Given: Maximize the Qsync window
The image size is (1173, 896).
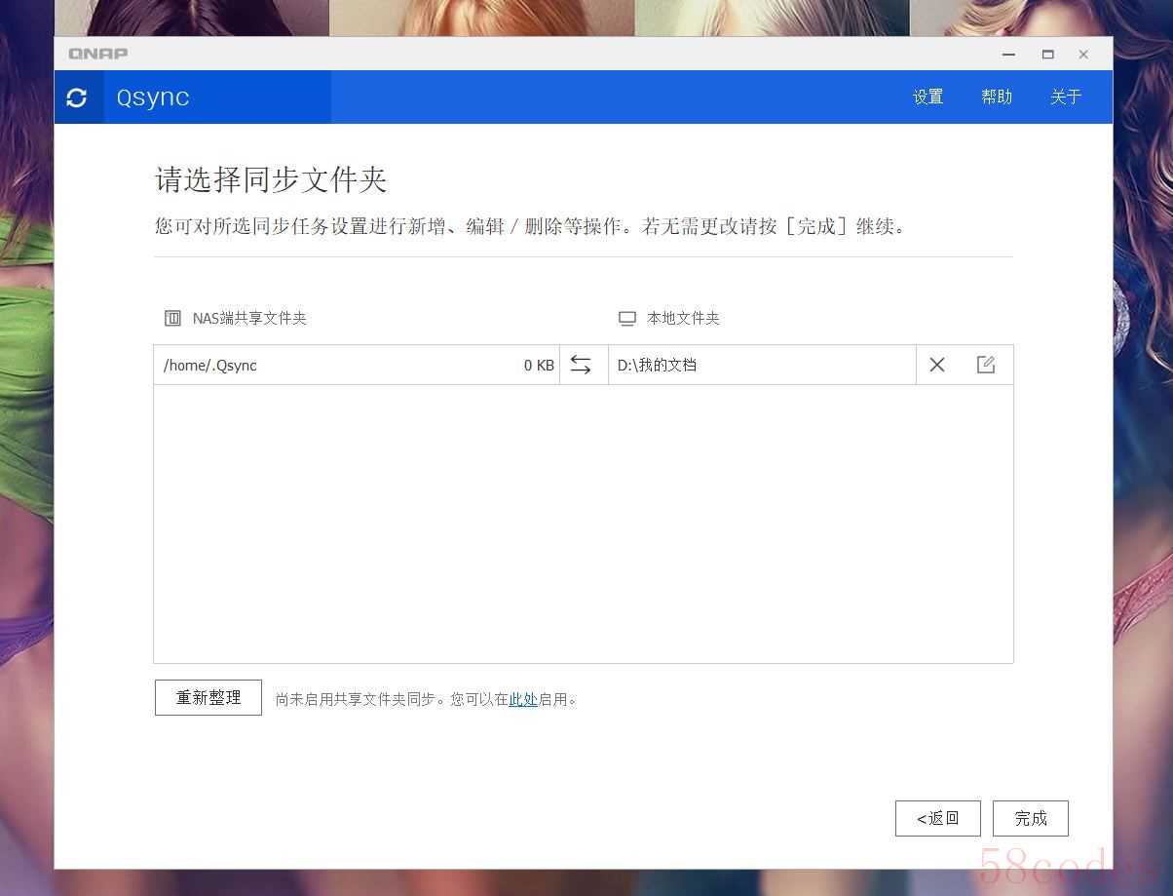Looking at the screenshot, I should point(1047,55).
